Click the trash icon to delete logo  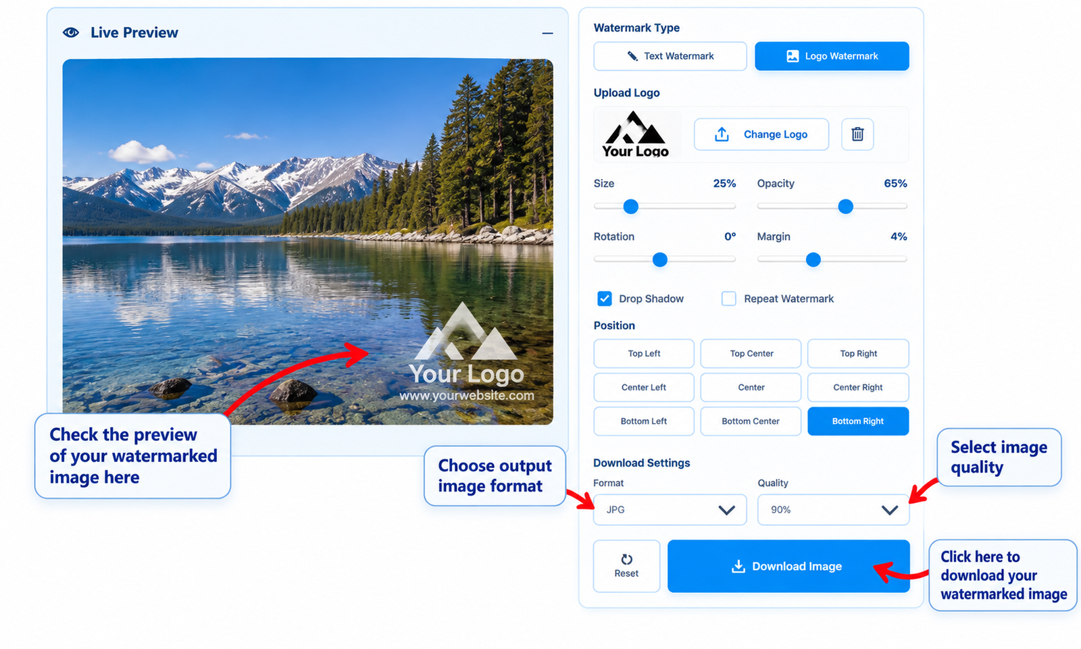click(857, 134)
